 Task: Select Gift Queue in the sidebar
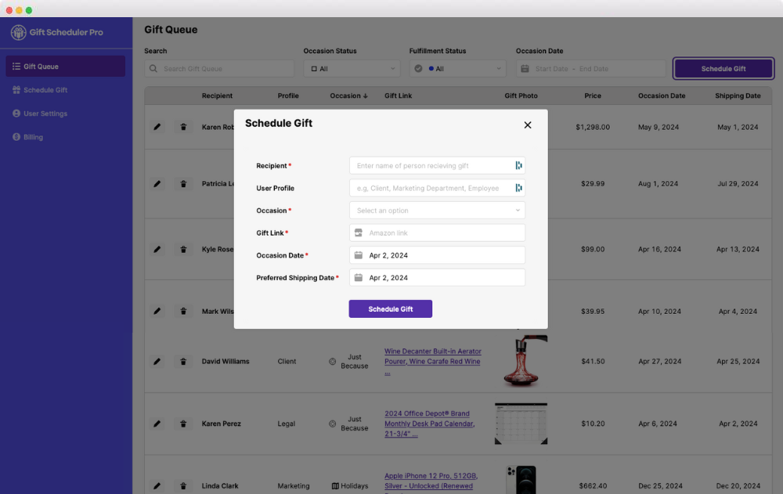pyautogui.click(x=41, y=67)
